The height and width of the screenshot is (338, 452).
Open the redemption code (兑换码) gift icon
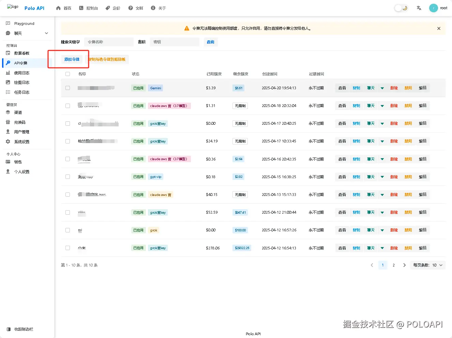8,122
